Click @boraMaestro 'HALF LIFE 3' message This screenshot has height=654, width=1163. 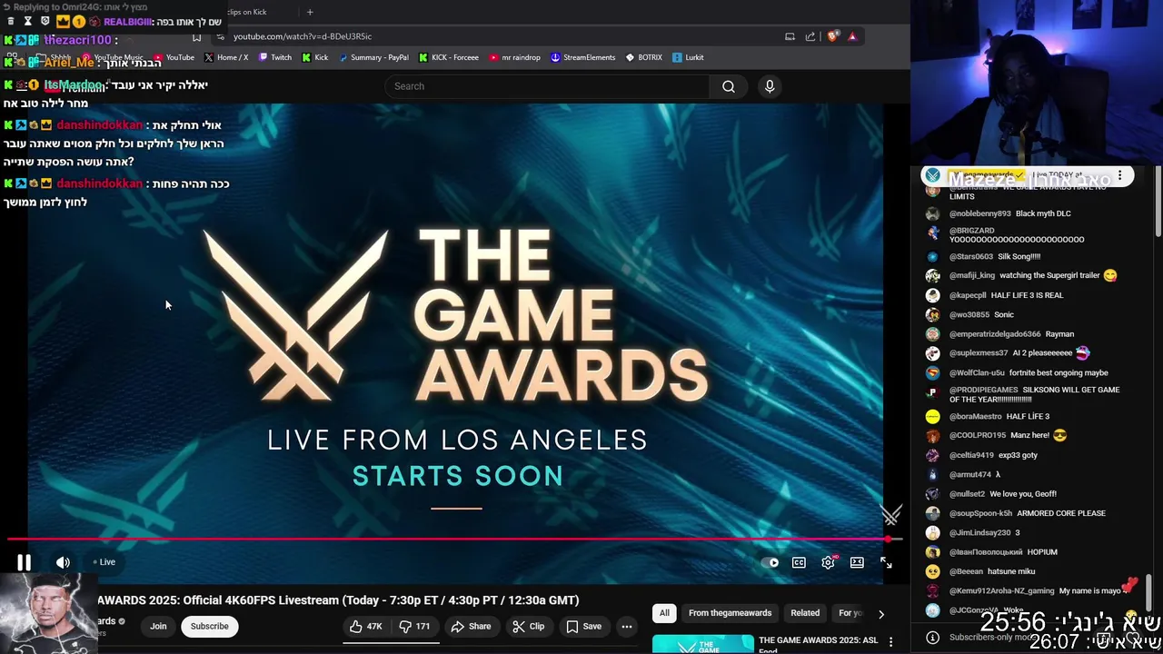point(999,416)
